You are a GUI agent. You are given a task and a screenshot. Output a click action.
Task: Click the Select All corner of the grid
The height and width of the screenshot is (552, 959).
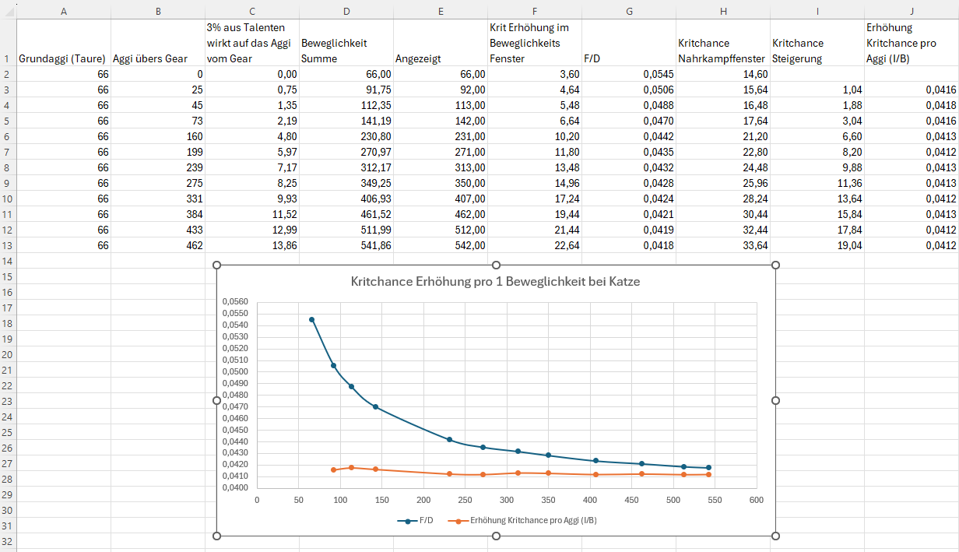8,10
